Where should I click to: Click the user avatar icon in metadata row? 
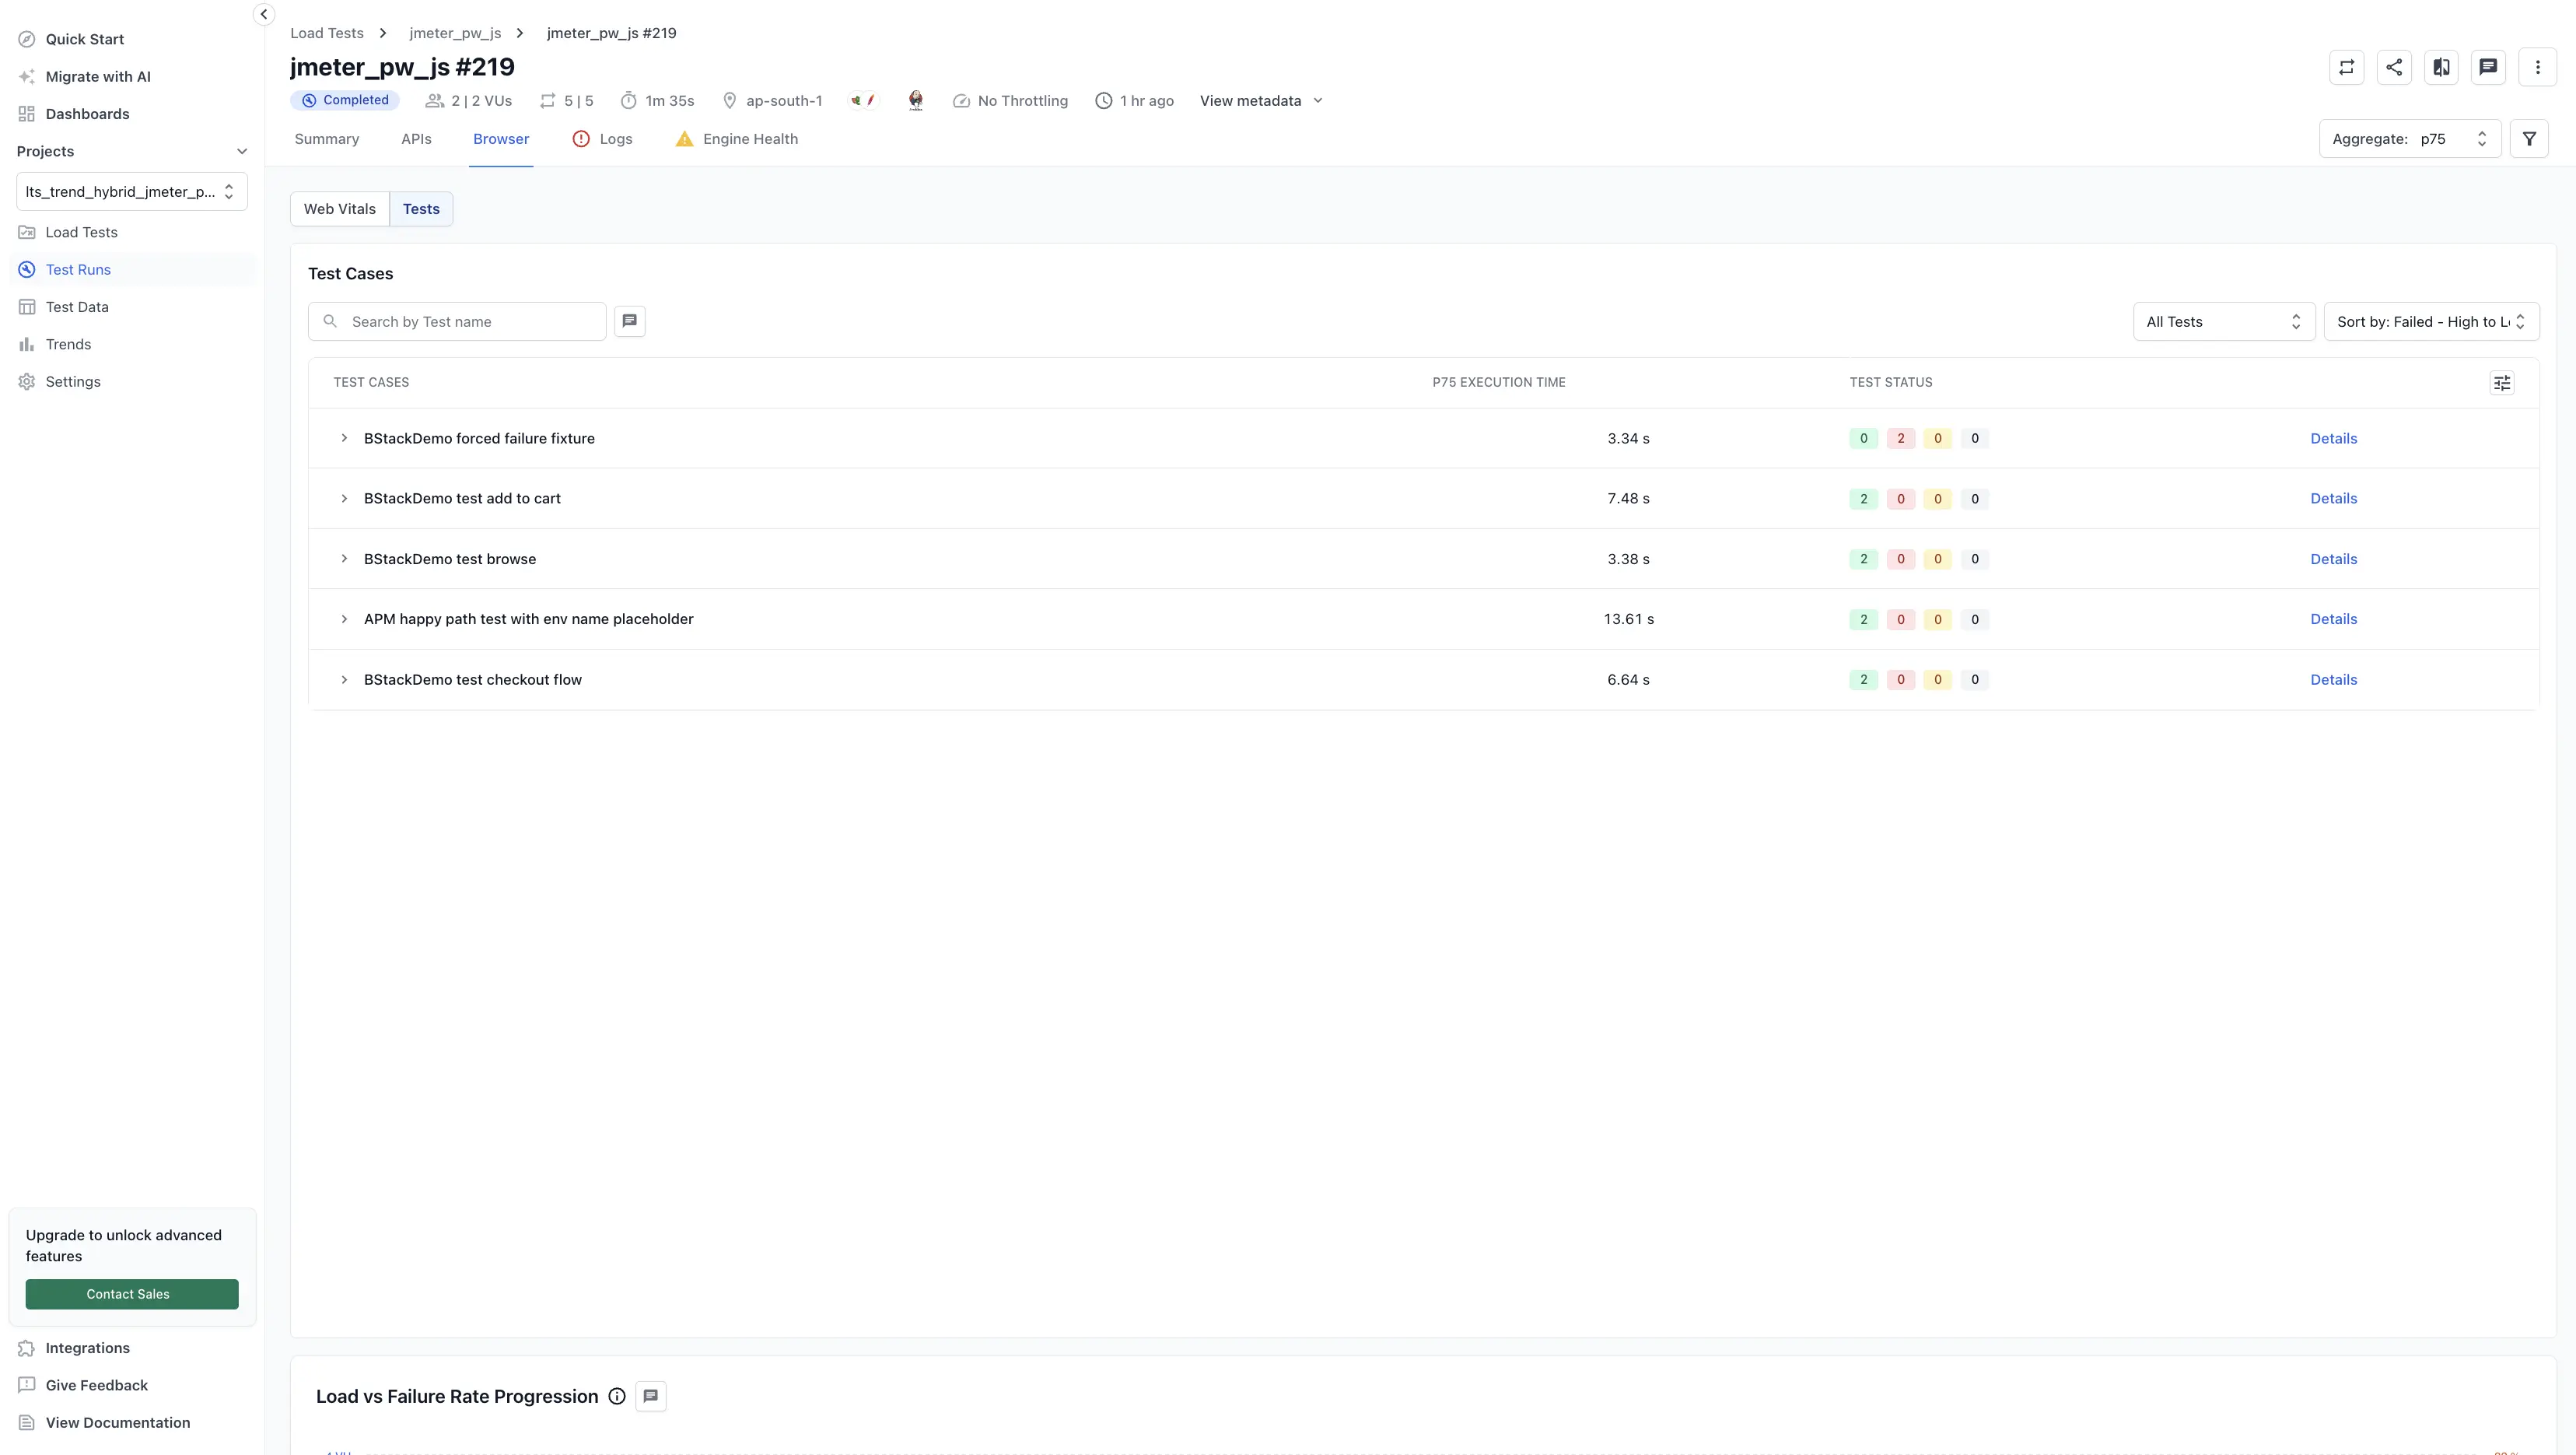pos(915,100)
